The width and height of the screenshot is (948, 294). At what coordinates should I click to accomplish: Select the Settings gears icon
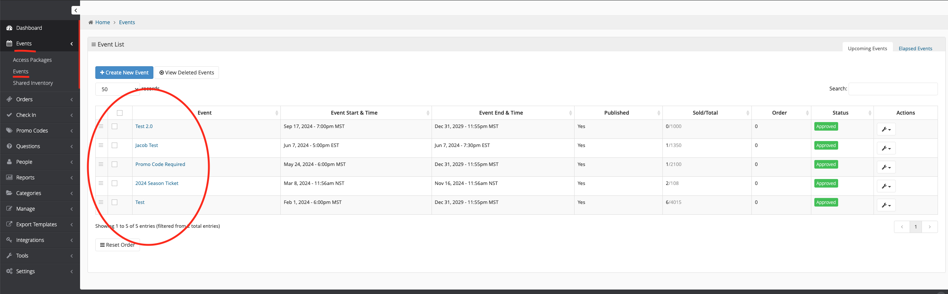[9, 271]
